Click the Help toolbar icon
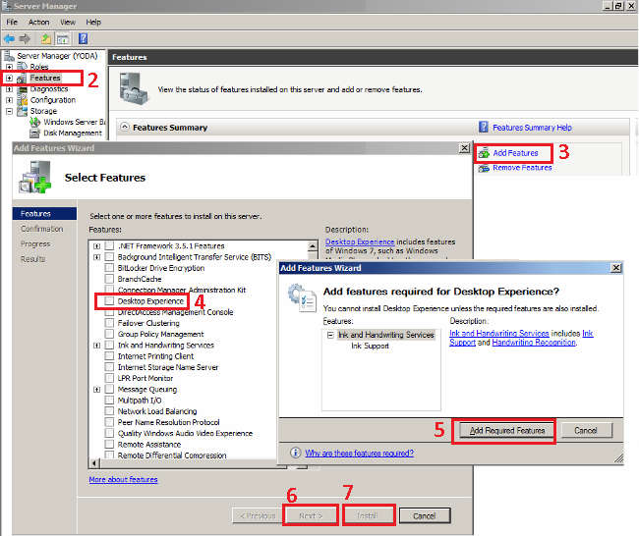Viewport: 639px width, 536px height. [x=83, y=39]
